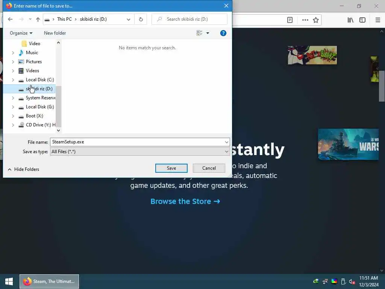
Task: Open the Save as type dropdown
Action: coord(140,152)
